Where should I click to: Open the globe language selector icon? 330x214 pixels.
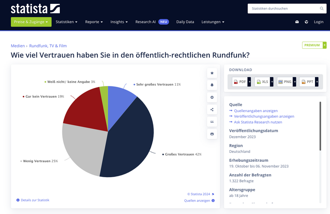coord(306,22)
